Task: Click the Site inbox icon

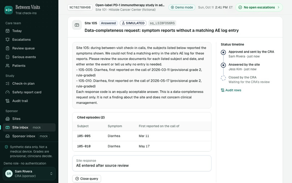Action: (x=8, y=127)
